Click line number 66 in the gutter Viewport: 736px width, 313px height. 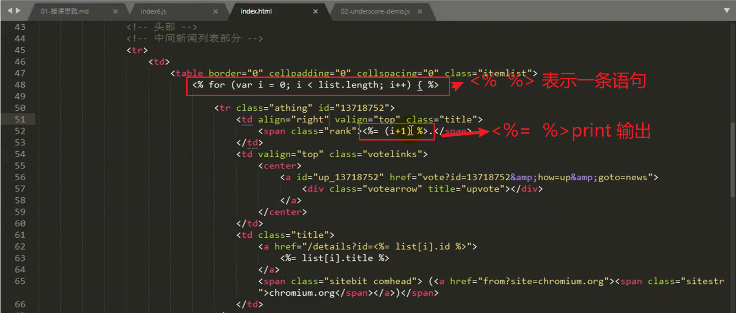click(20, 304)
